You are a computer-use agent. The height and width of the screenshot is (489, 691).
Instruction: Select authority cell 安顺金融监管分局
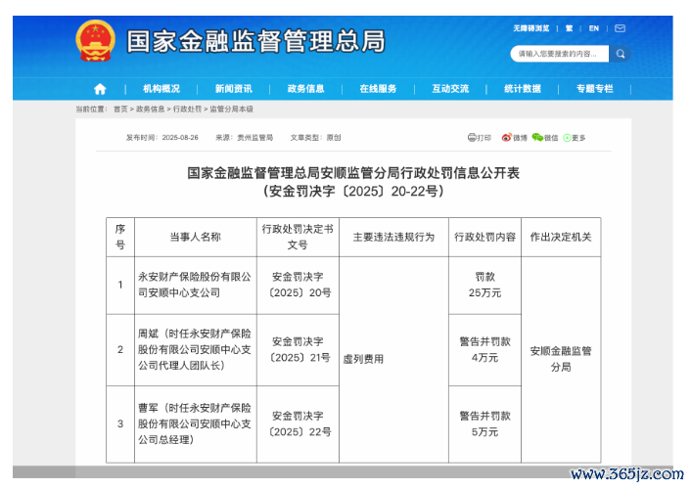(x=561, y=360)
